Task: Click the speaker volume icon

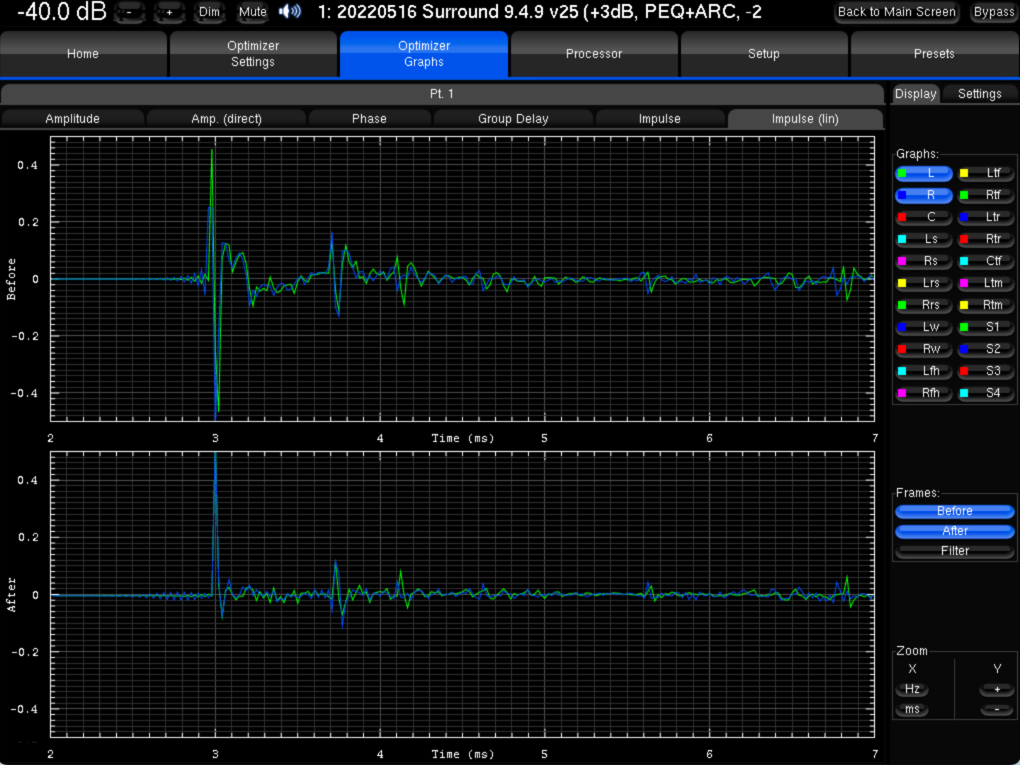Action: point(290,11)
